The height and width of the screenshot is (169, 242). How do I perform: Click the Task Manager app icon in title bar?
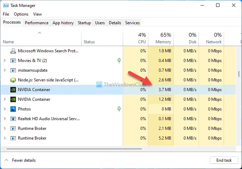click(6, 6)
